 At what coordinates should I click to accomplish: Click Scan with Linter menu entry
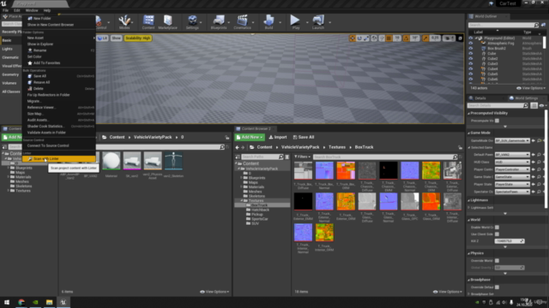click(59, 159)
